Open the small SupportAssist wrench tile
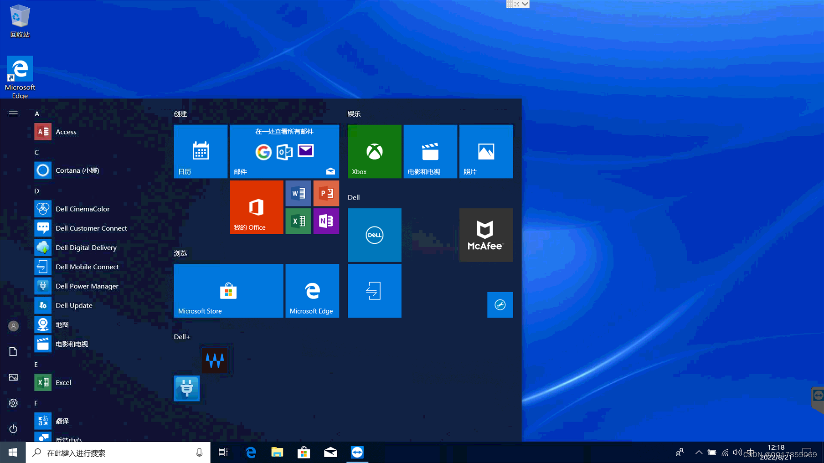824x463 pixels. [500, 305]
